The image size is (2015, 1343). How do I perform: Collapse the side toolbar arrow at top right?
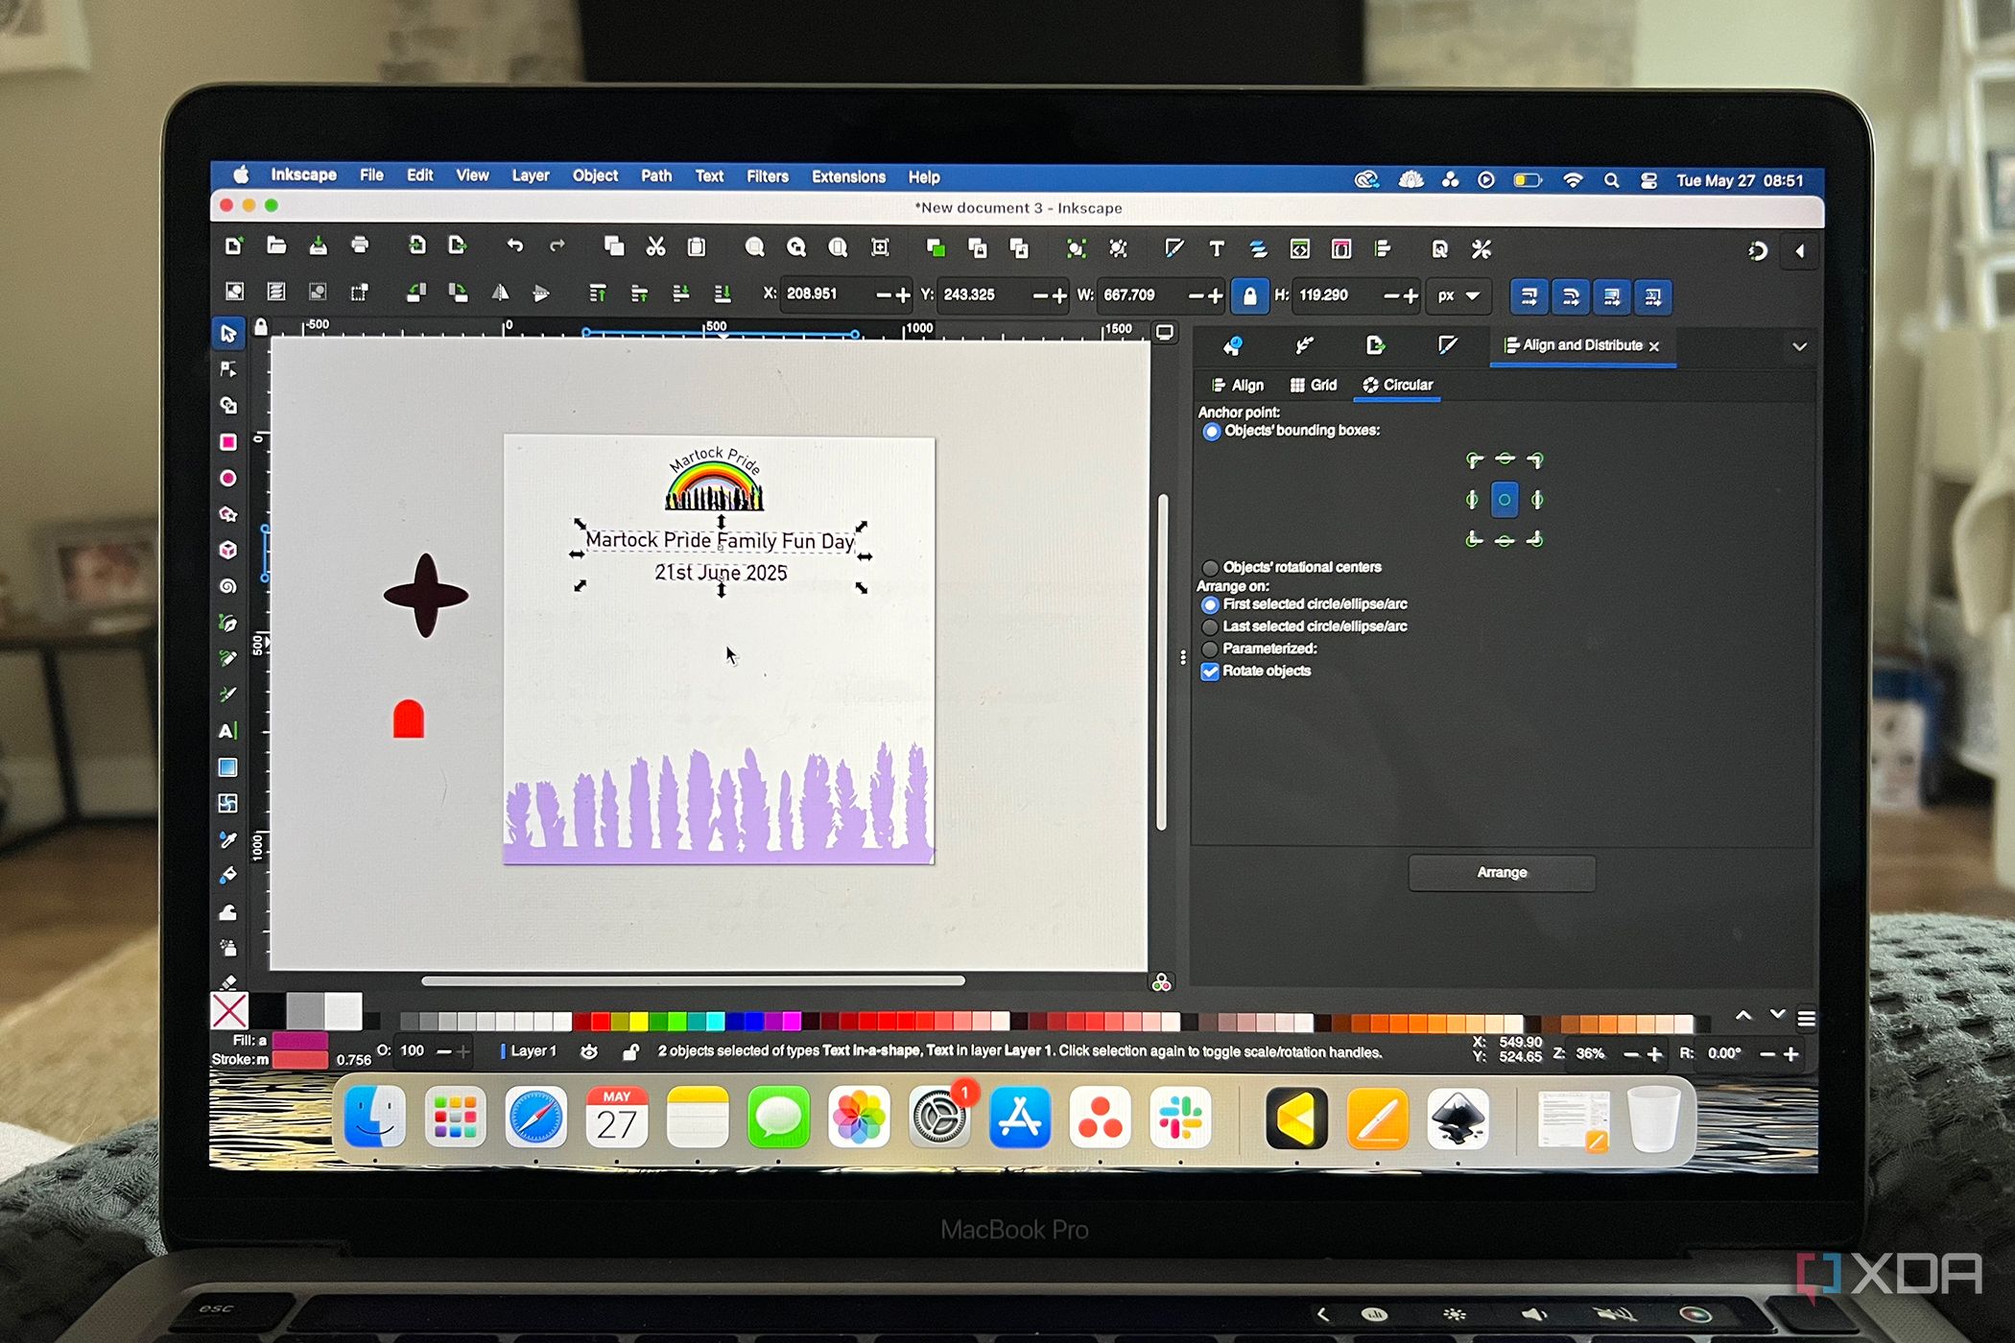1800,251
